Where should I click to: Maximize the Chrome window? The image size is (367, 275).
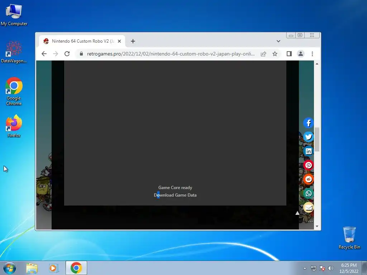[x=300, y=35]
